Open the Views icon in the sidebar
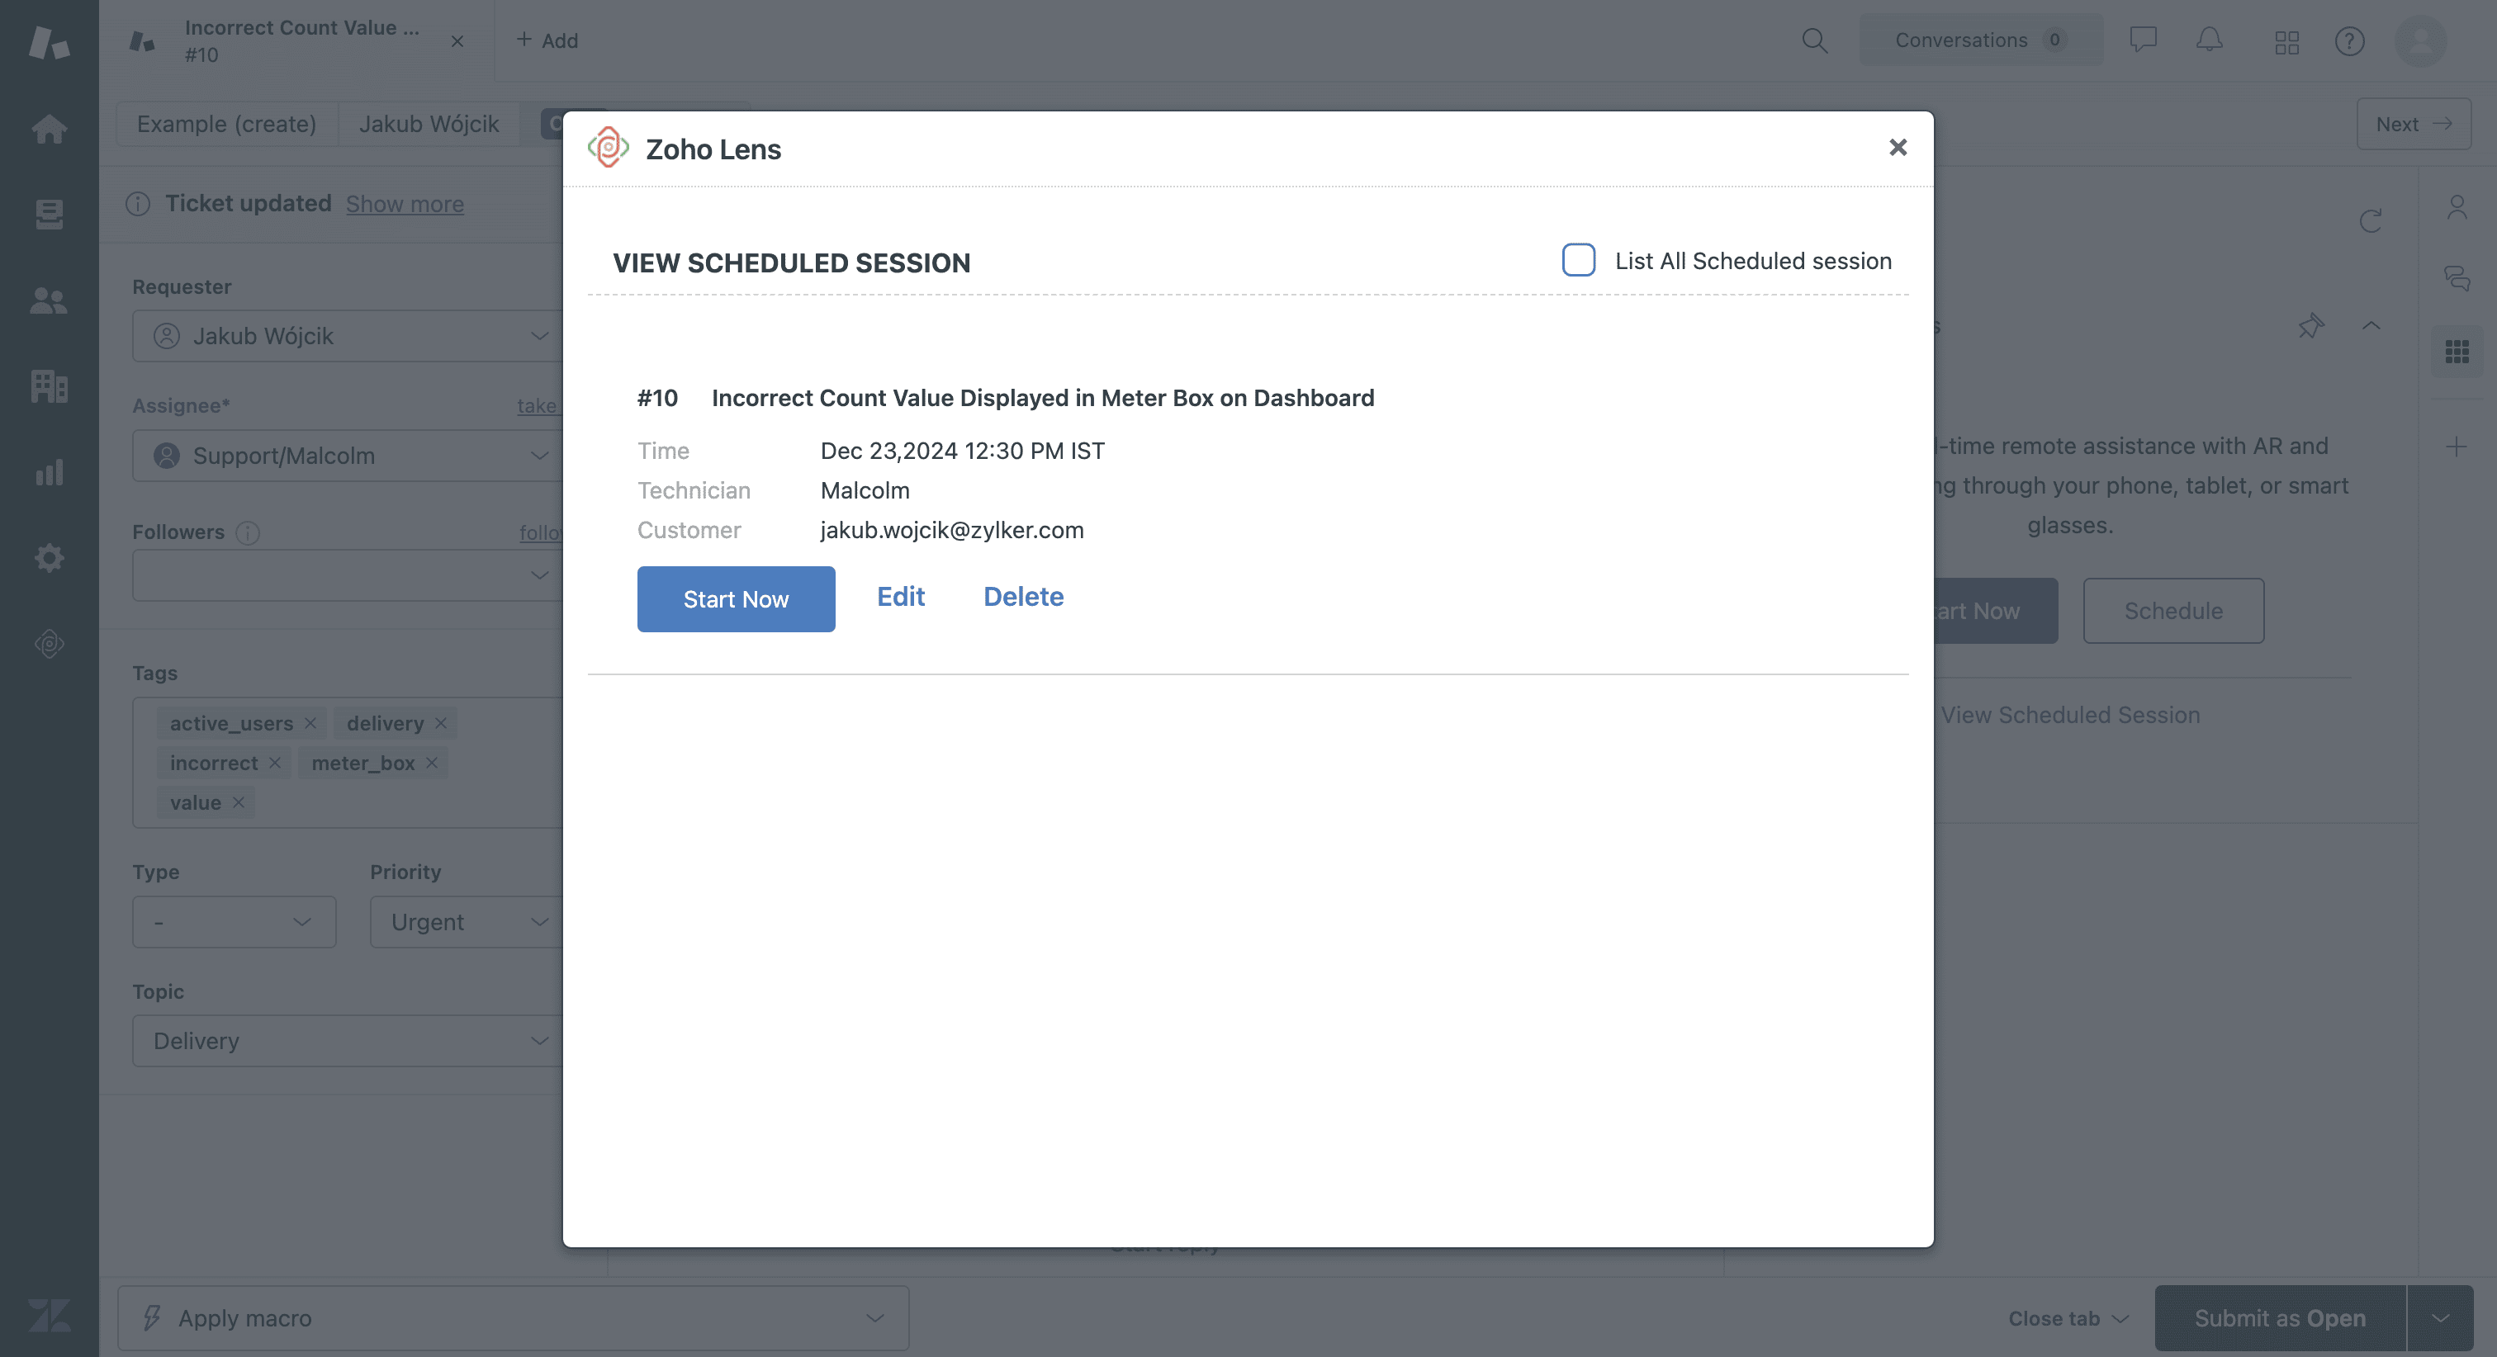This screenshot has width=2497, height=1357. pyautogui.click(x=49, y=215)
